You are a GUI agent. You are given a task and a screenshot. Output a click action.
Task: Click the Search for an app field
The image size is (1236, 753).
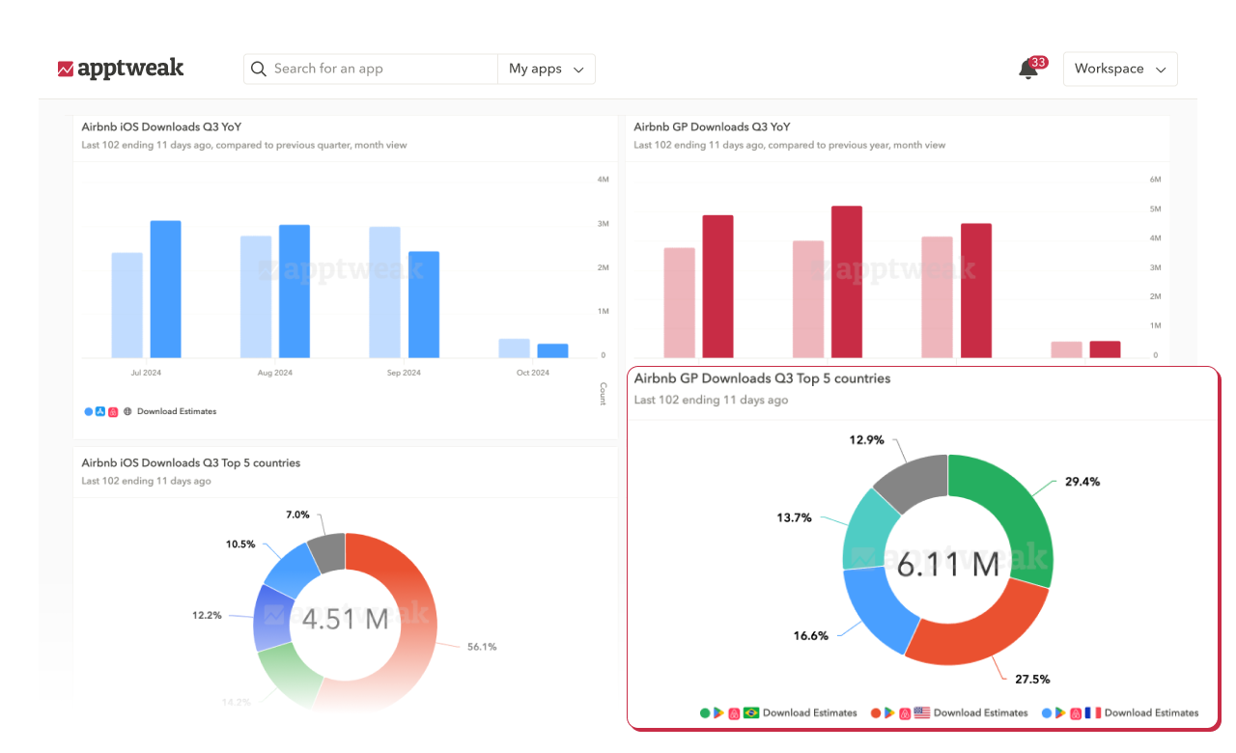[x=371, y=69]
